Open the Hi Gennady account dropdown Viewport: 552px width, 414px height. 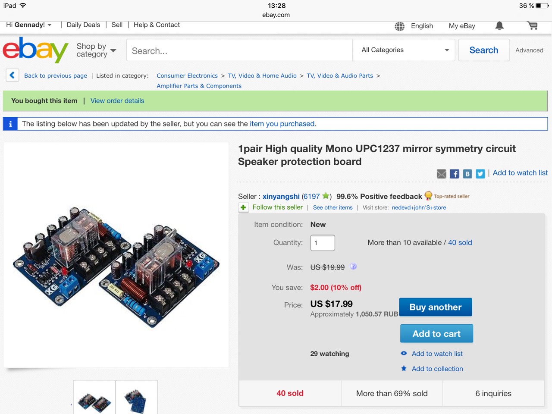(29, 25)
